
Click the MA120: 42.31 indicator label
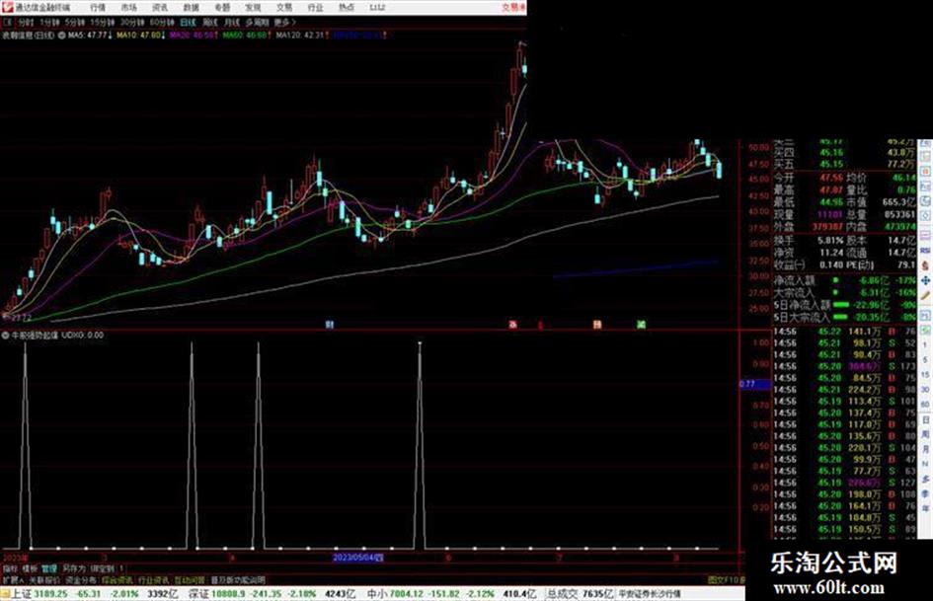point(302,36)
